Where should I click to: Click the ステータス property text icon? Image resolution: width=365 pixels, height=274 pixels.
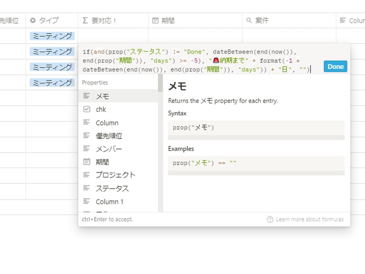[87, 188]
